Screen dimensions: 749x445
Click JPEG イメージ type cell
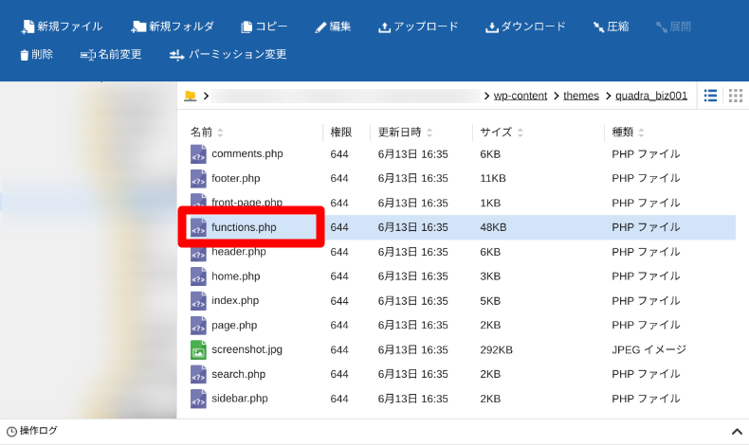click(x=649, y=349)
